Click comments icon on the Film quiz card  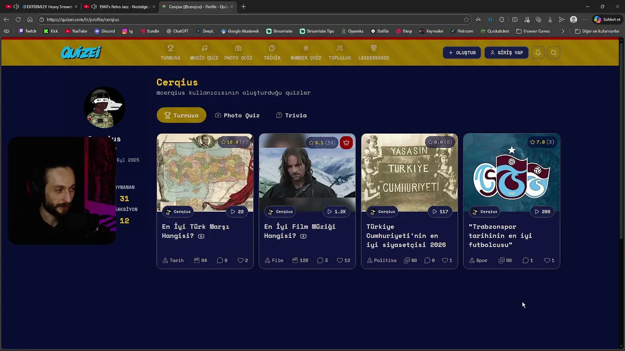(320, 260)
